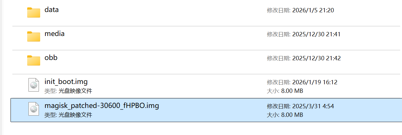Viewport: 402px width, 135px height.
Task: Click the media folder icon
Action: click(33, 36)
